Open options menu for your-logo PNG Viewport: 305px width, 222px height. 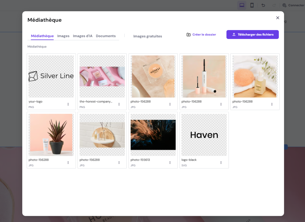click(x=68, y=104)
